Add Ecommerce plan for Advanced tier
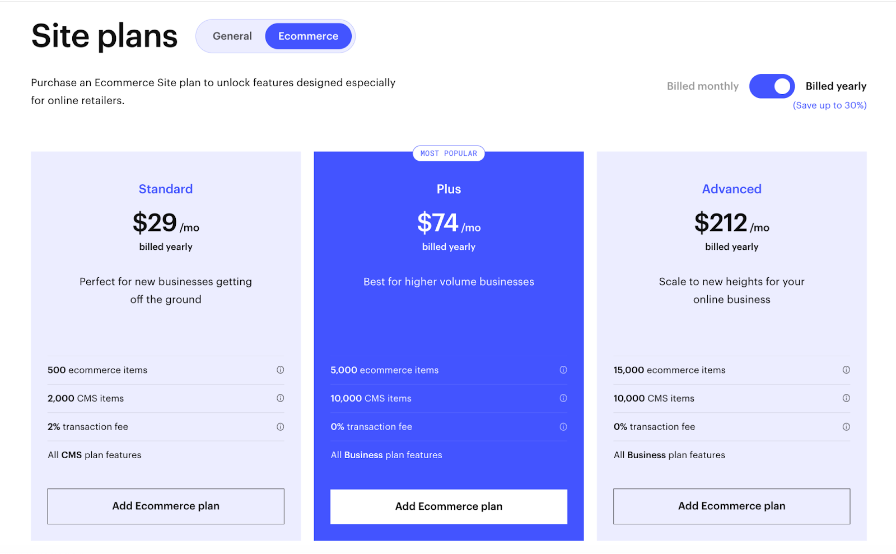Screen dimensions: 896x554 [x=731, y=506]
